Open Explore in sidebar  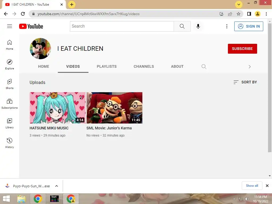click(10, 65)
